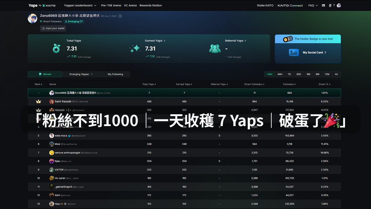Sort by Followers column header

click(x=289, y=84)
